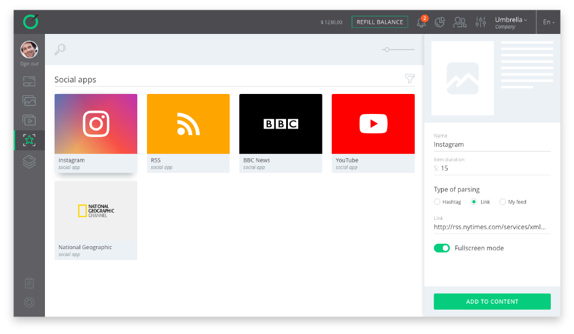The height and width of the screenshot is (334, 574).
Task: Click the Refill Balance button
Action: click(x=380, y=22)
